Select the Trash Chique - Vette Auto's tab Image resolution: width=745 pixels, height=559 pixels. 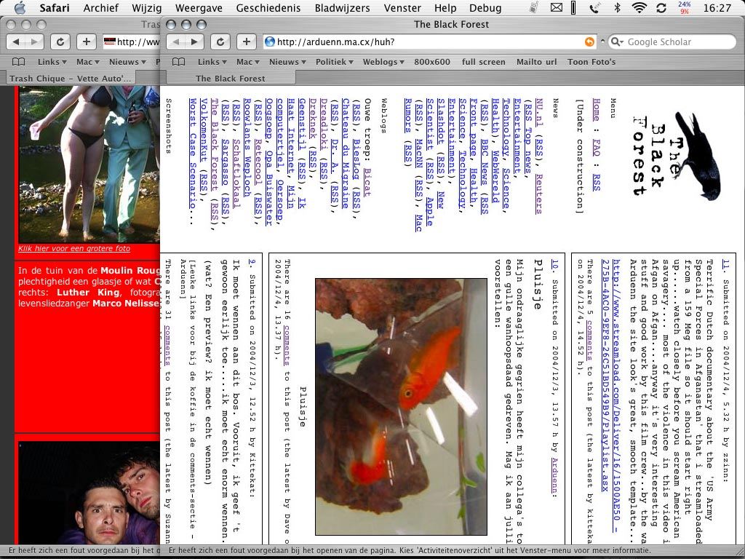(71, 78)
